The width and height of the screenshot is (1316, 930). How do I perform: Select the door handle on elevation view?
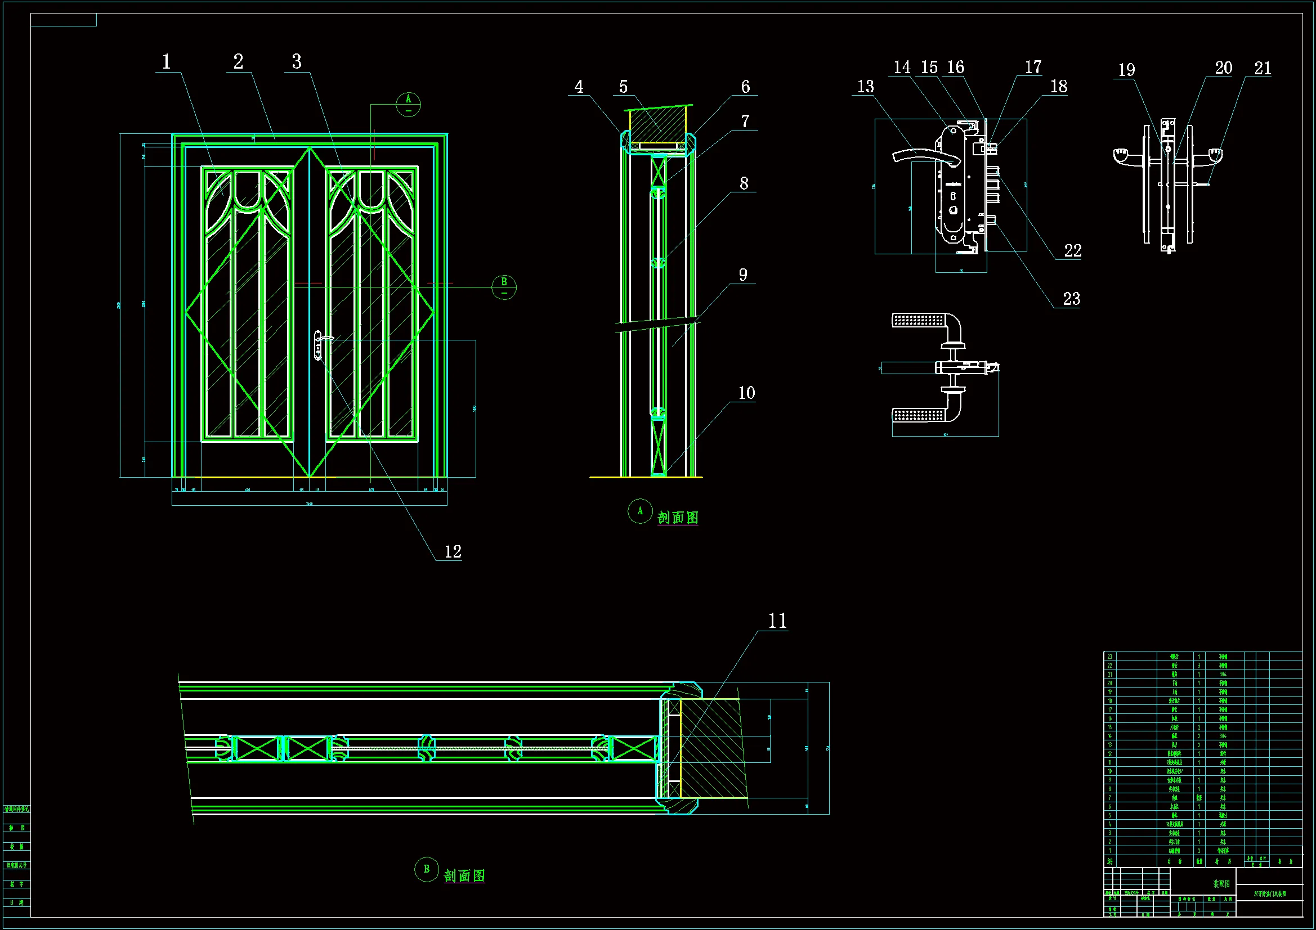click(x=320, y=344)
